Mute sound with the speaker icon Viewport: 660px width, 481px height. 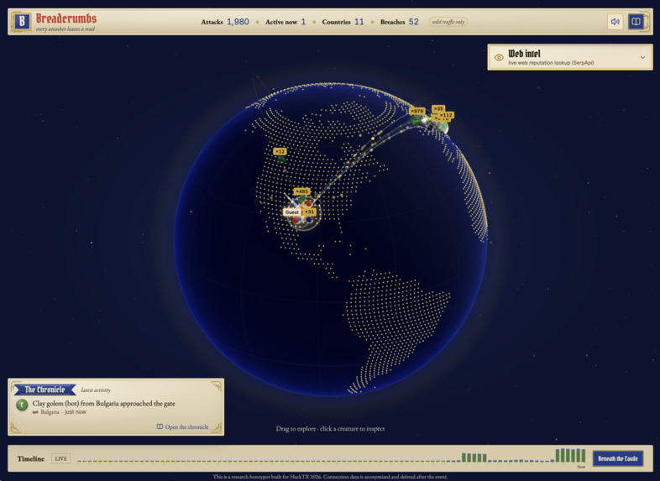pyautogui.click(x=615, y=22)
